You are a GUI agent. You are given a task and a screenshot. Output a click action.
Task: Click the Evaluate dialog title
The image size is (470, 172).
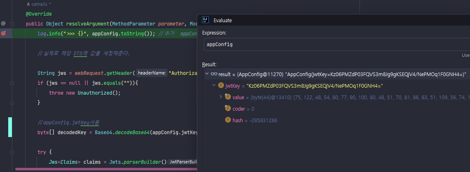tap(222, 21)
